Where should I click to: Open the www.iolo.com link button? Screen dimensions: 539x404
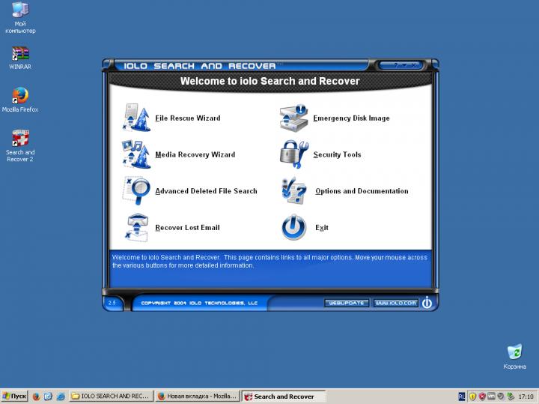pos(395,303)
